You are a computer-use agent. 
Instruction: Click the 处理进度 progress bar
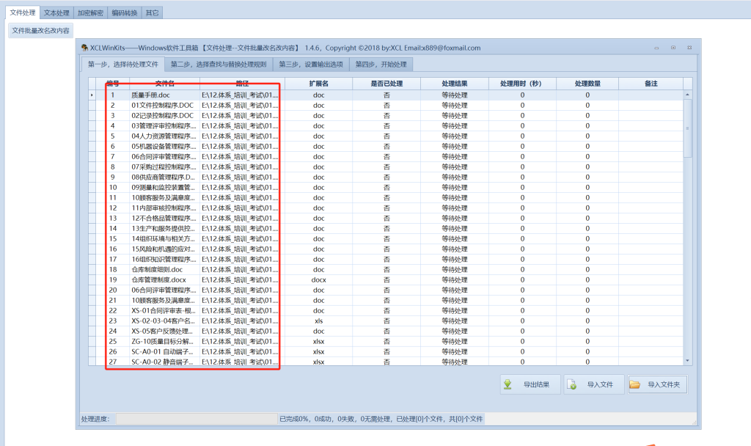pyautogui.click(x=195, y=419)
